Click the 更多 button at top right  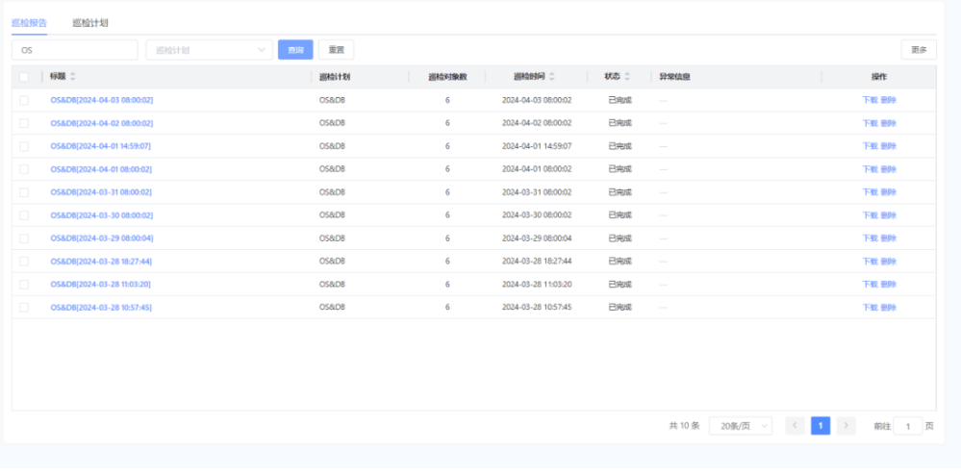point(918,50)
